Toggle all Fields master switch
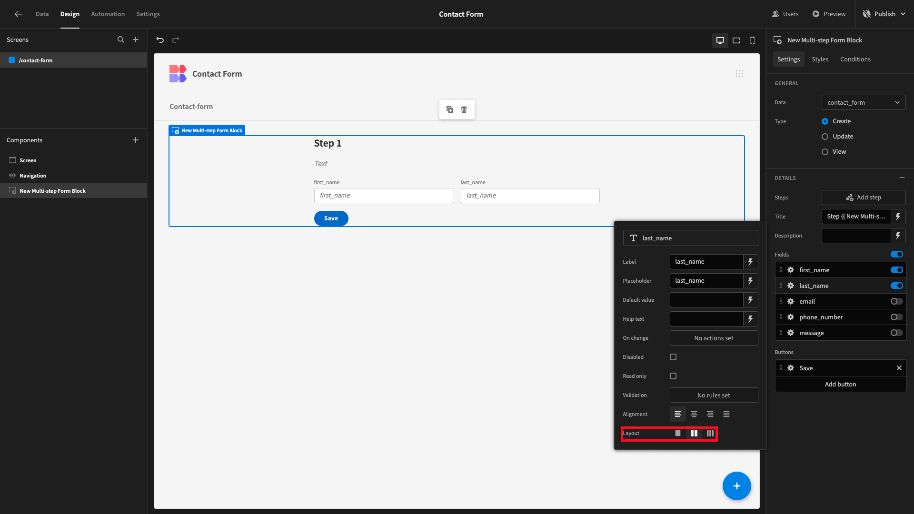The height and width of the screenshot is (514, 914). pos(897,254)
